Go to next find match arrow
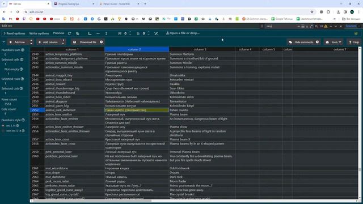Image resolution: width=363 pixels, height=204 pixels. [x=336, y=26]
